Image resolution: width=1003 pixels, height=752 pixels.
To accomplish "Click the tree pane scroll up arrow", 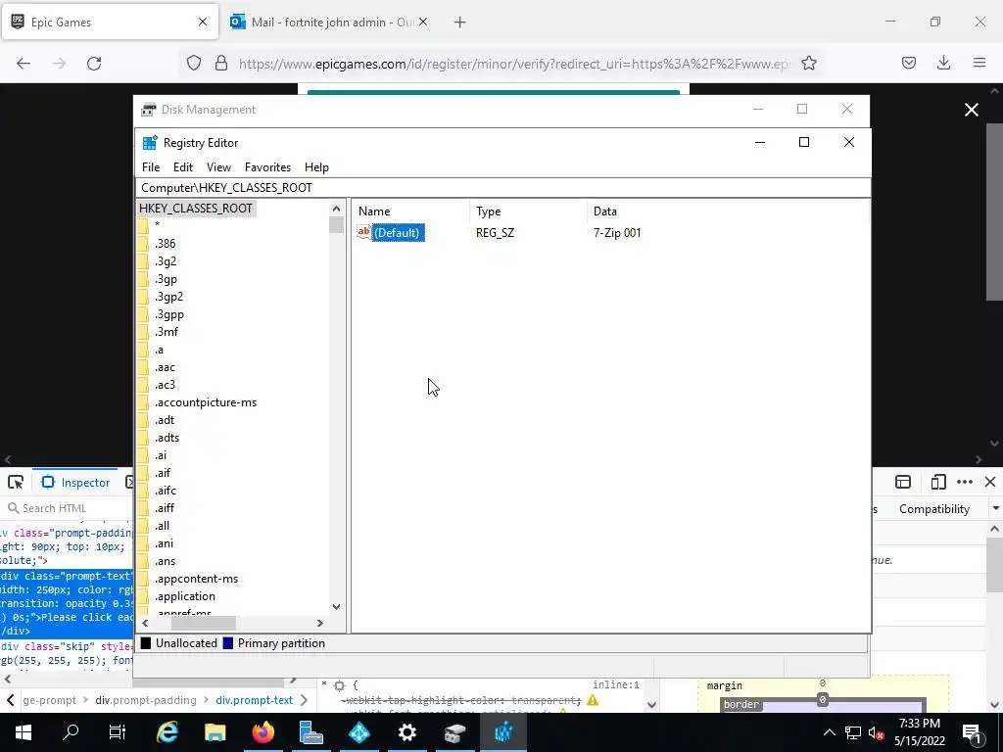I will point(337,209).
